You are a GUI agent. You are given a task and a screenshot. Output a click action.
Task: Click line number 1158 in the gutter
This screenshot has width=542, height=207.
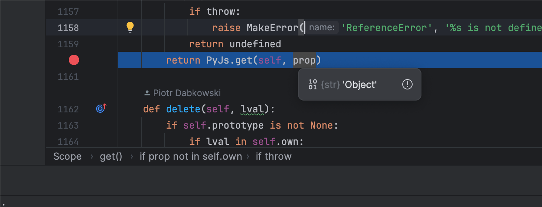[x=68, y=28]
